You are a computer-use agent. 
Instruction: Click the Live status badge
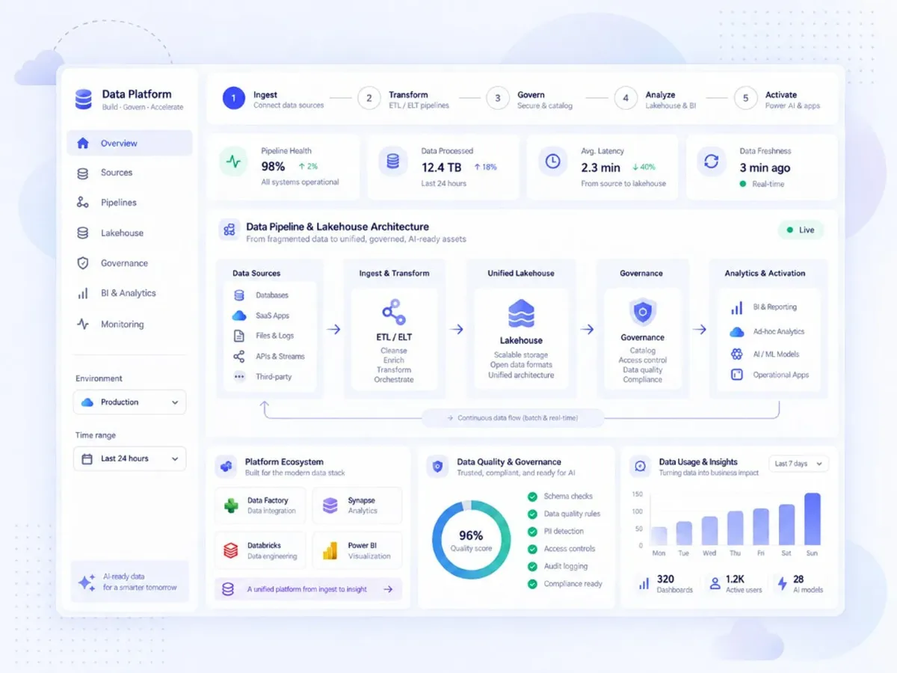click(x=801, y=230)
